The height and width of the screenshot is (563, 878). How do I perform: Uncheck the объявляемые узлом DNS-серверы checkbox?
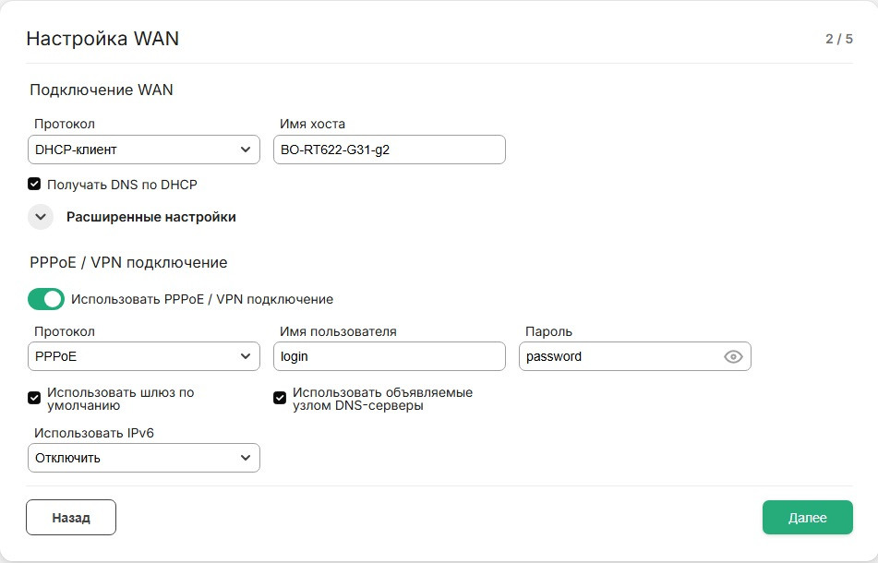(x=280, y=398)
